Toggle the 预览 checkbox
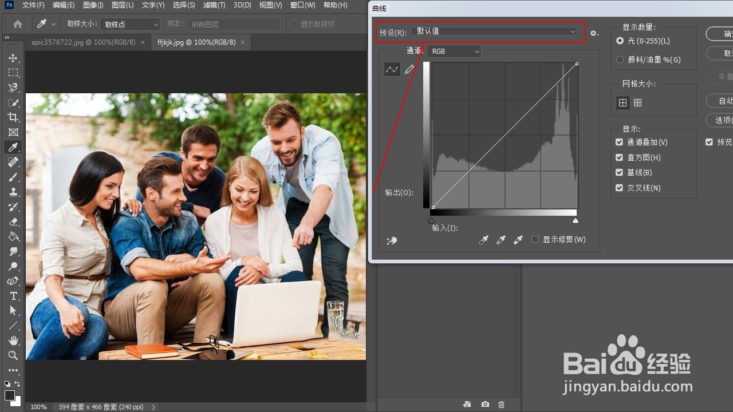Screen dimensions: 733x412 [709, 142]
